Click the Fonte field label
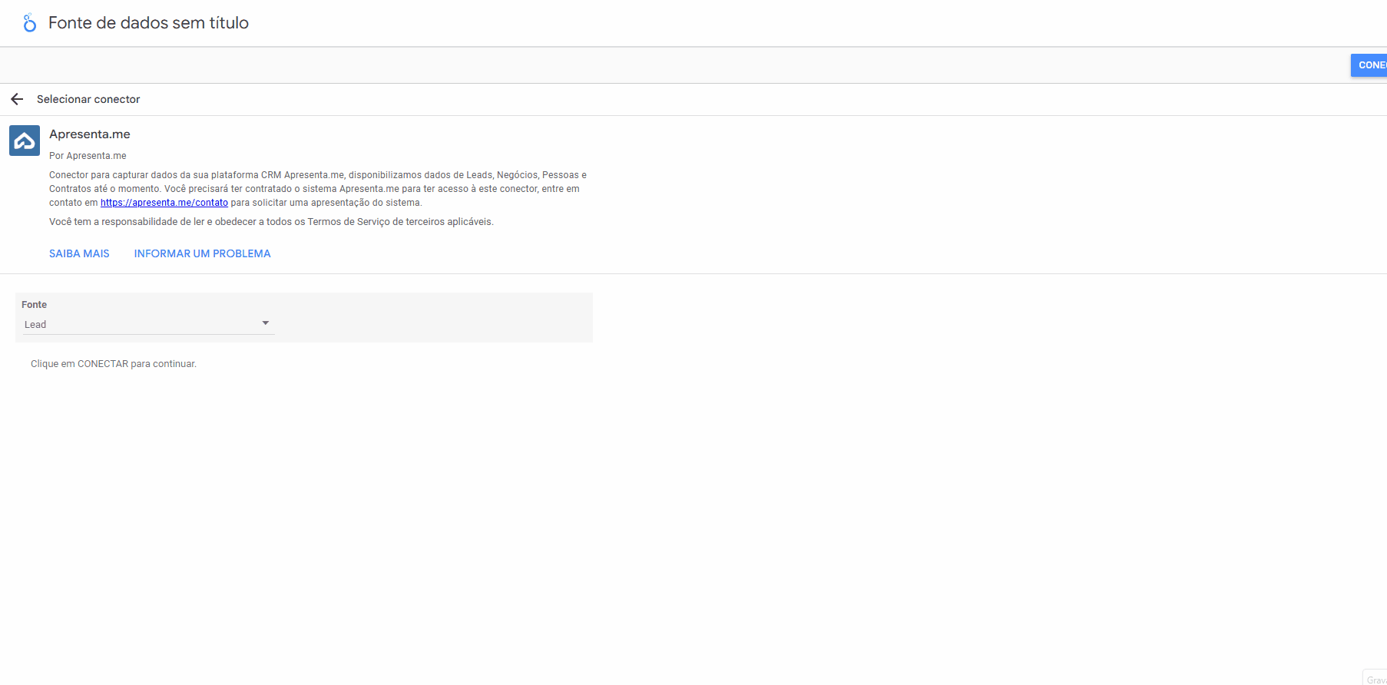The height and width of the screenshot is (685, 1387). point(34,305)
